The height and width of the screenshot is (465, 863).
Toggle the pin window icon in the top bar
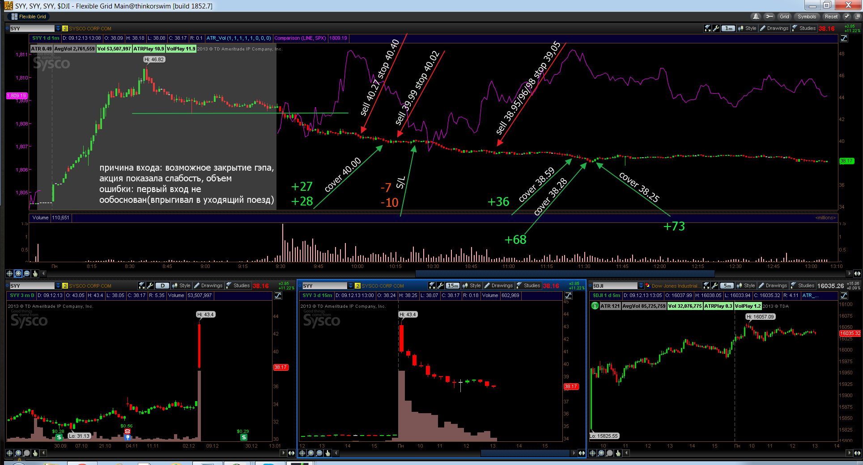[x=847, y=17]
